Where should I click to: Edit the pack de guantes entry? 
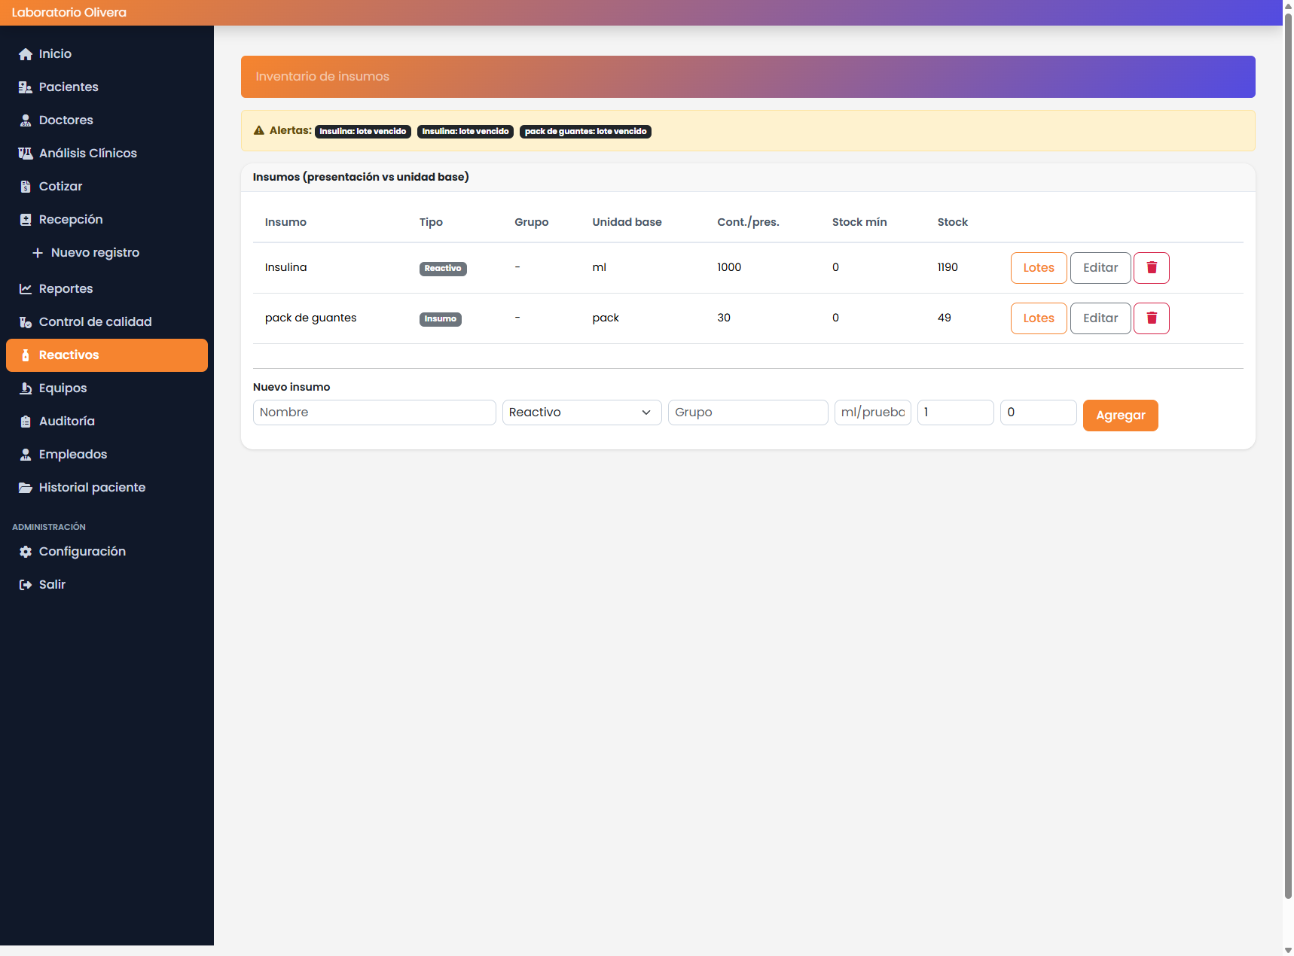(1100, 318)
